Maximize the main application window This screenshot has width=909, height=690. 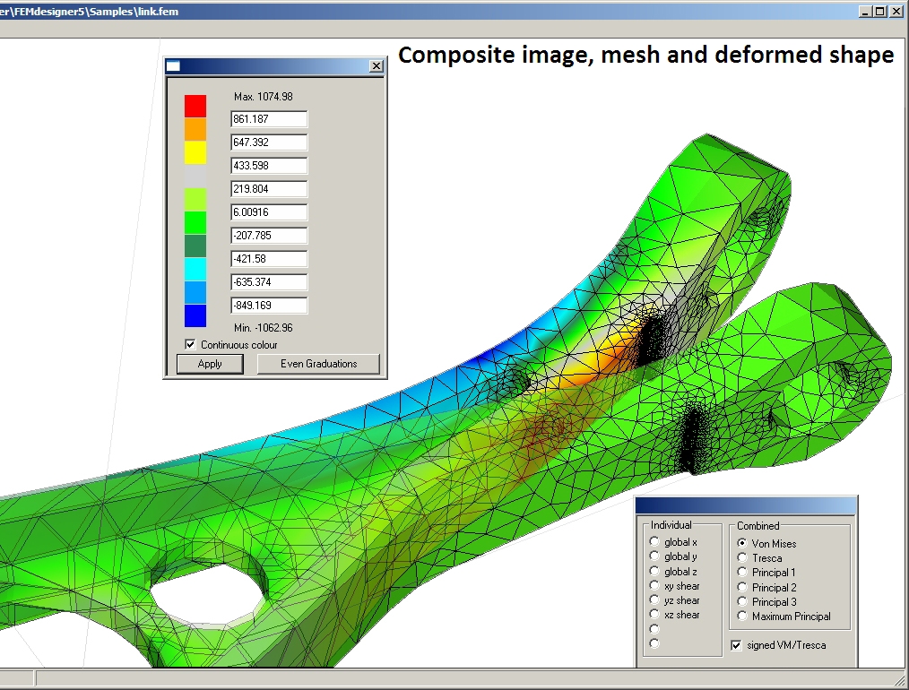(x=880, y=11)
